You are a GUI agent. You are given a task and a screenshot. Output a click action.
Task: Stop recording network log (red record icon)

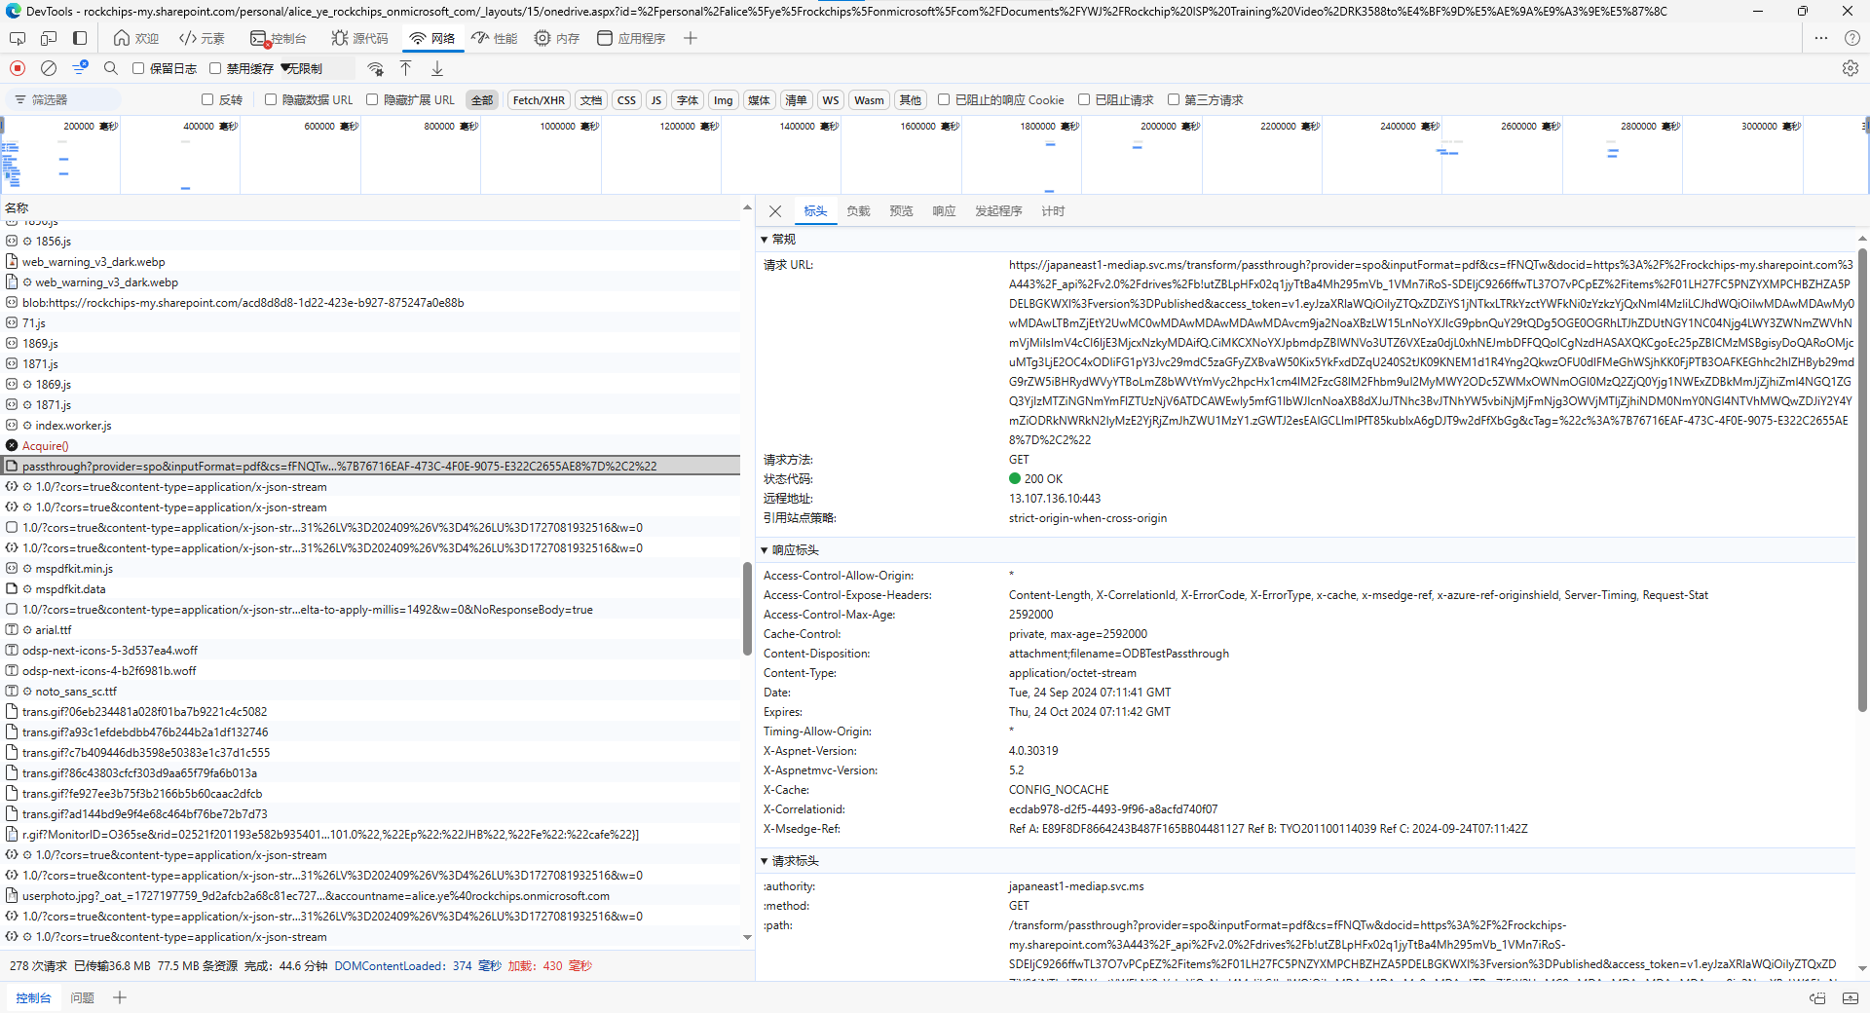(18, 68)
